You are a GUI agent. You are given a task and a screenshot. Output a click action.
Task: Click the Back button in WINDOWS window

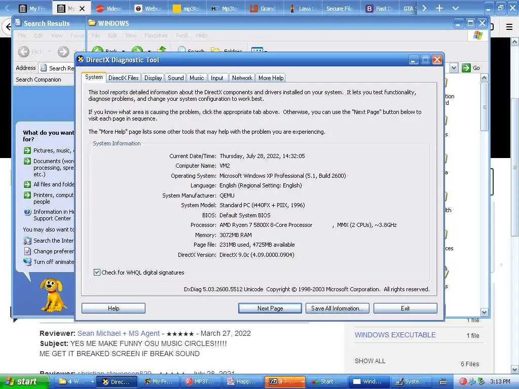tap(104, 50)
